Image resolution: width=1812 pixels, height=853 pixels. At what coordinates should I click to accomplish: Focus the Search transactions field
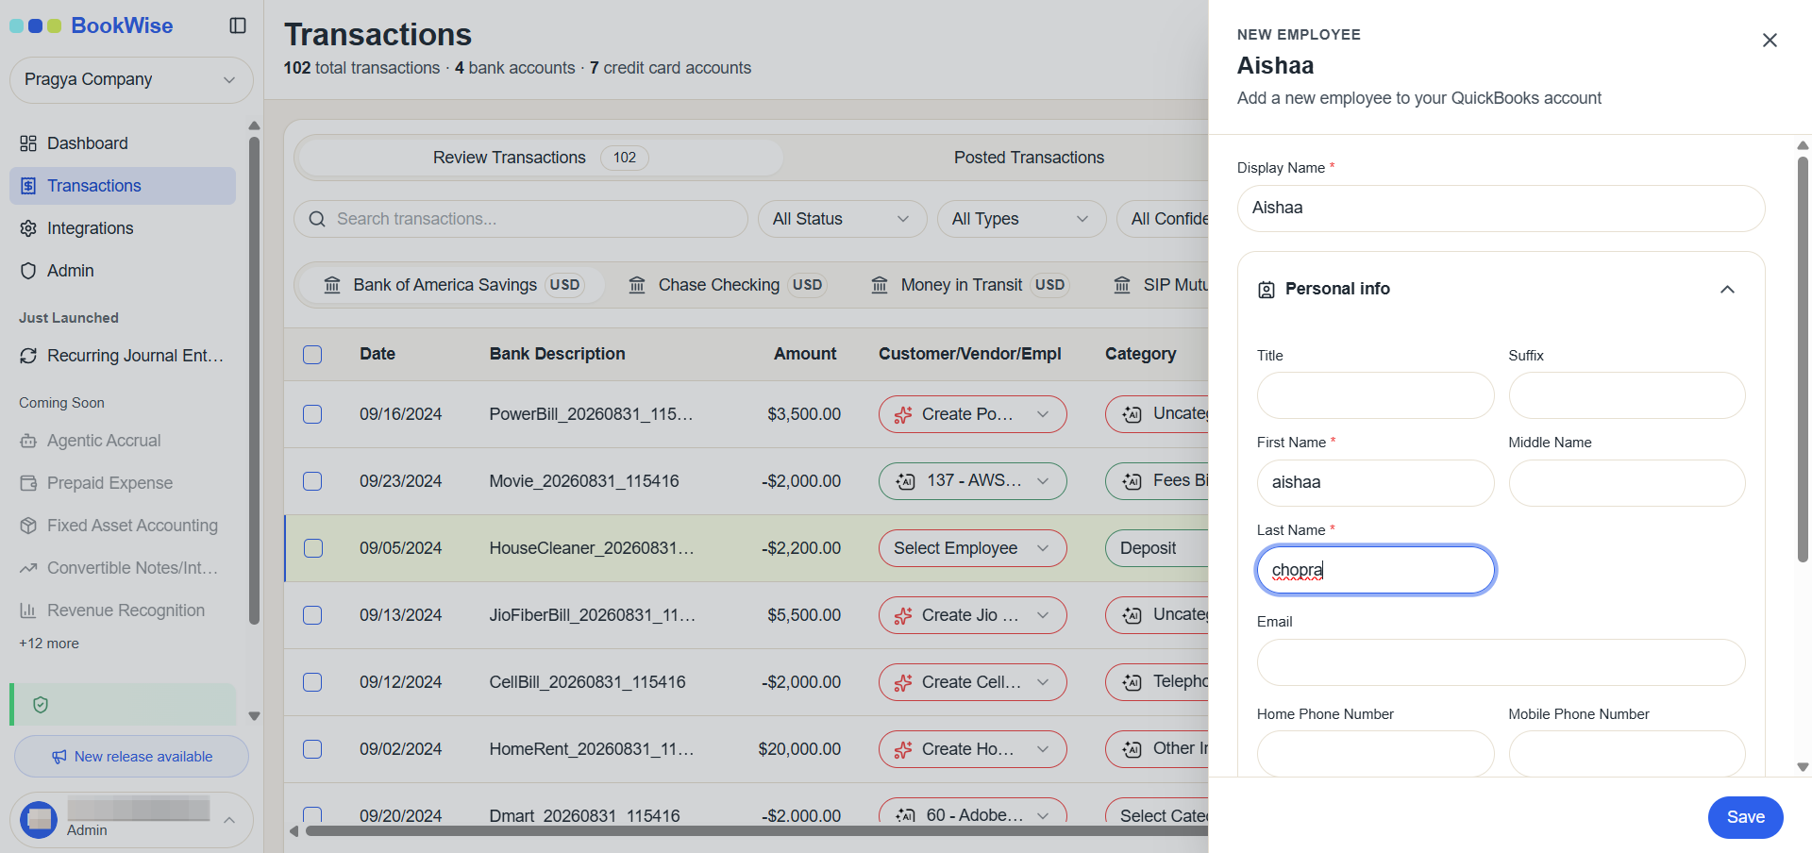[521, 219]
